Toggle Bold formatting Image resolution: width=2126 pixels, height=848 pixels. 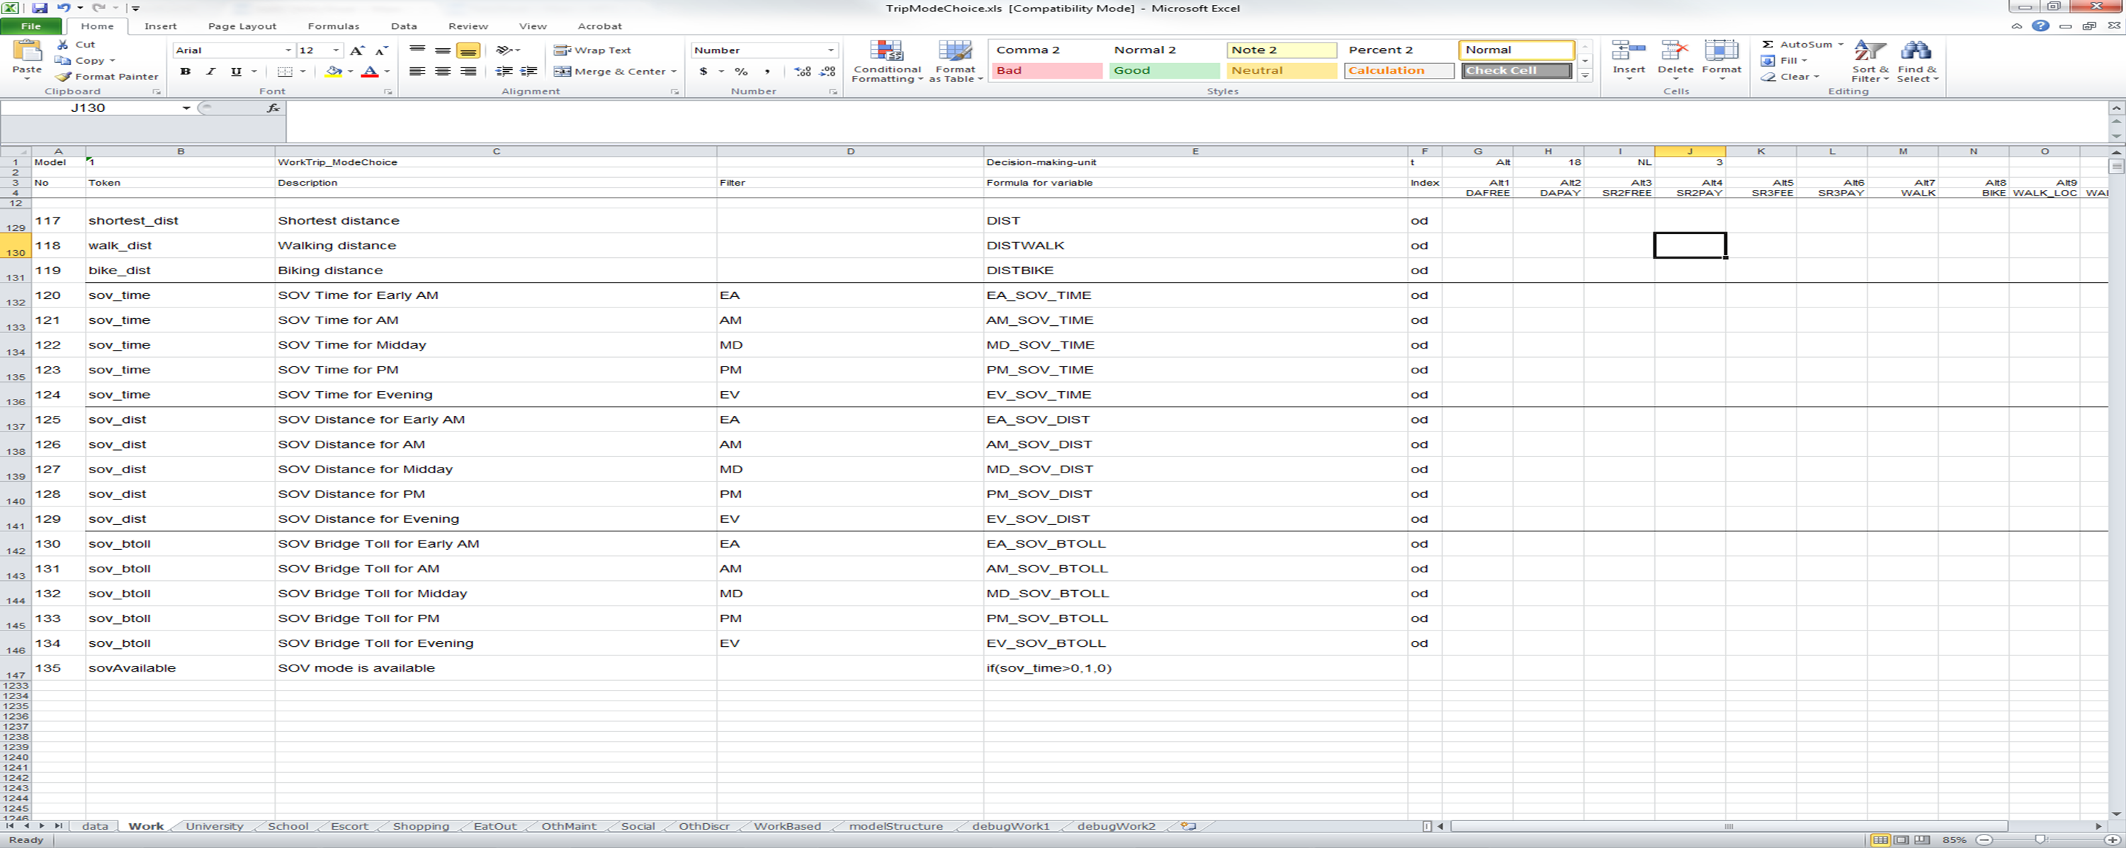[x=186, y=72]
